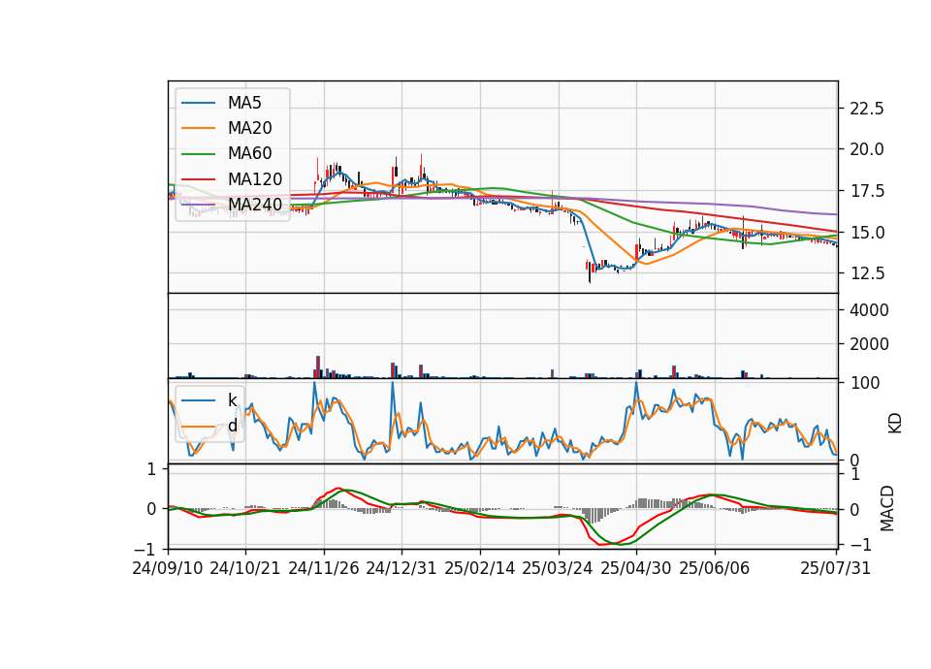This screenshot has height=669, width=931.
Task: Click the 12.5 price axis label
Action: point(866,273)
